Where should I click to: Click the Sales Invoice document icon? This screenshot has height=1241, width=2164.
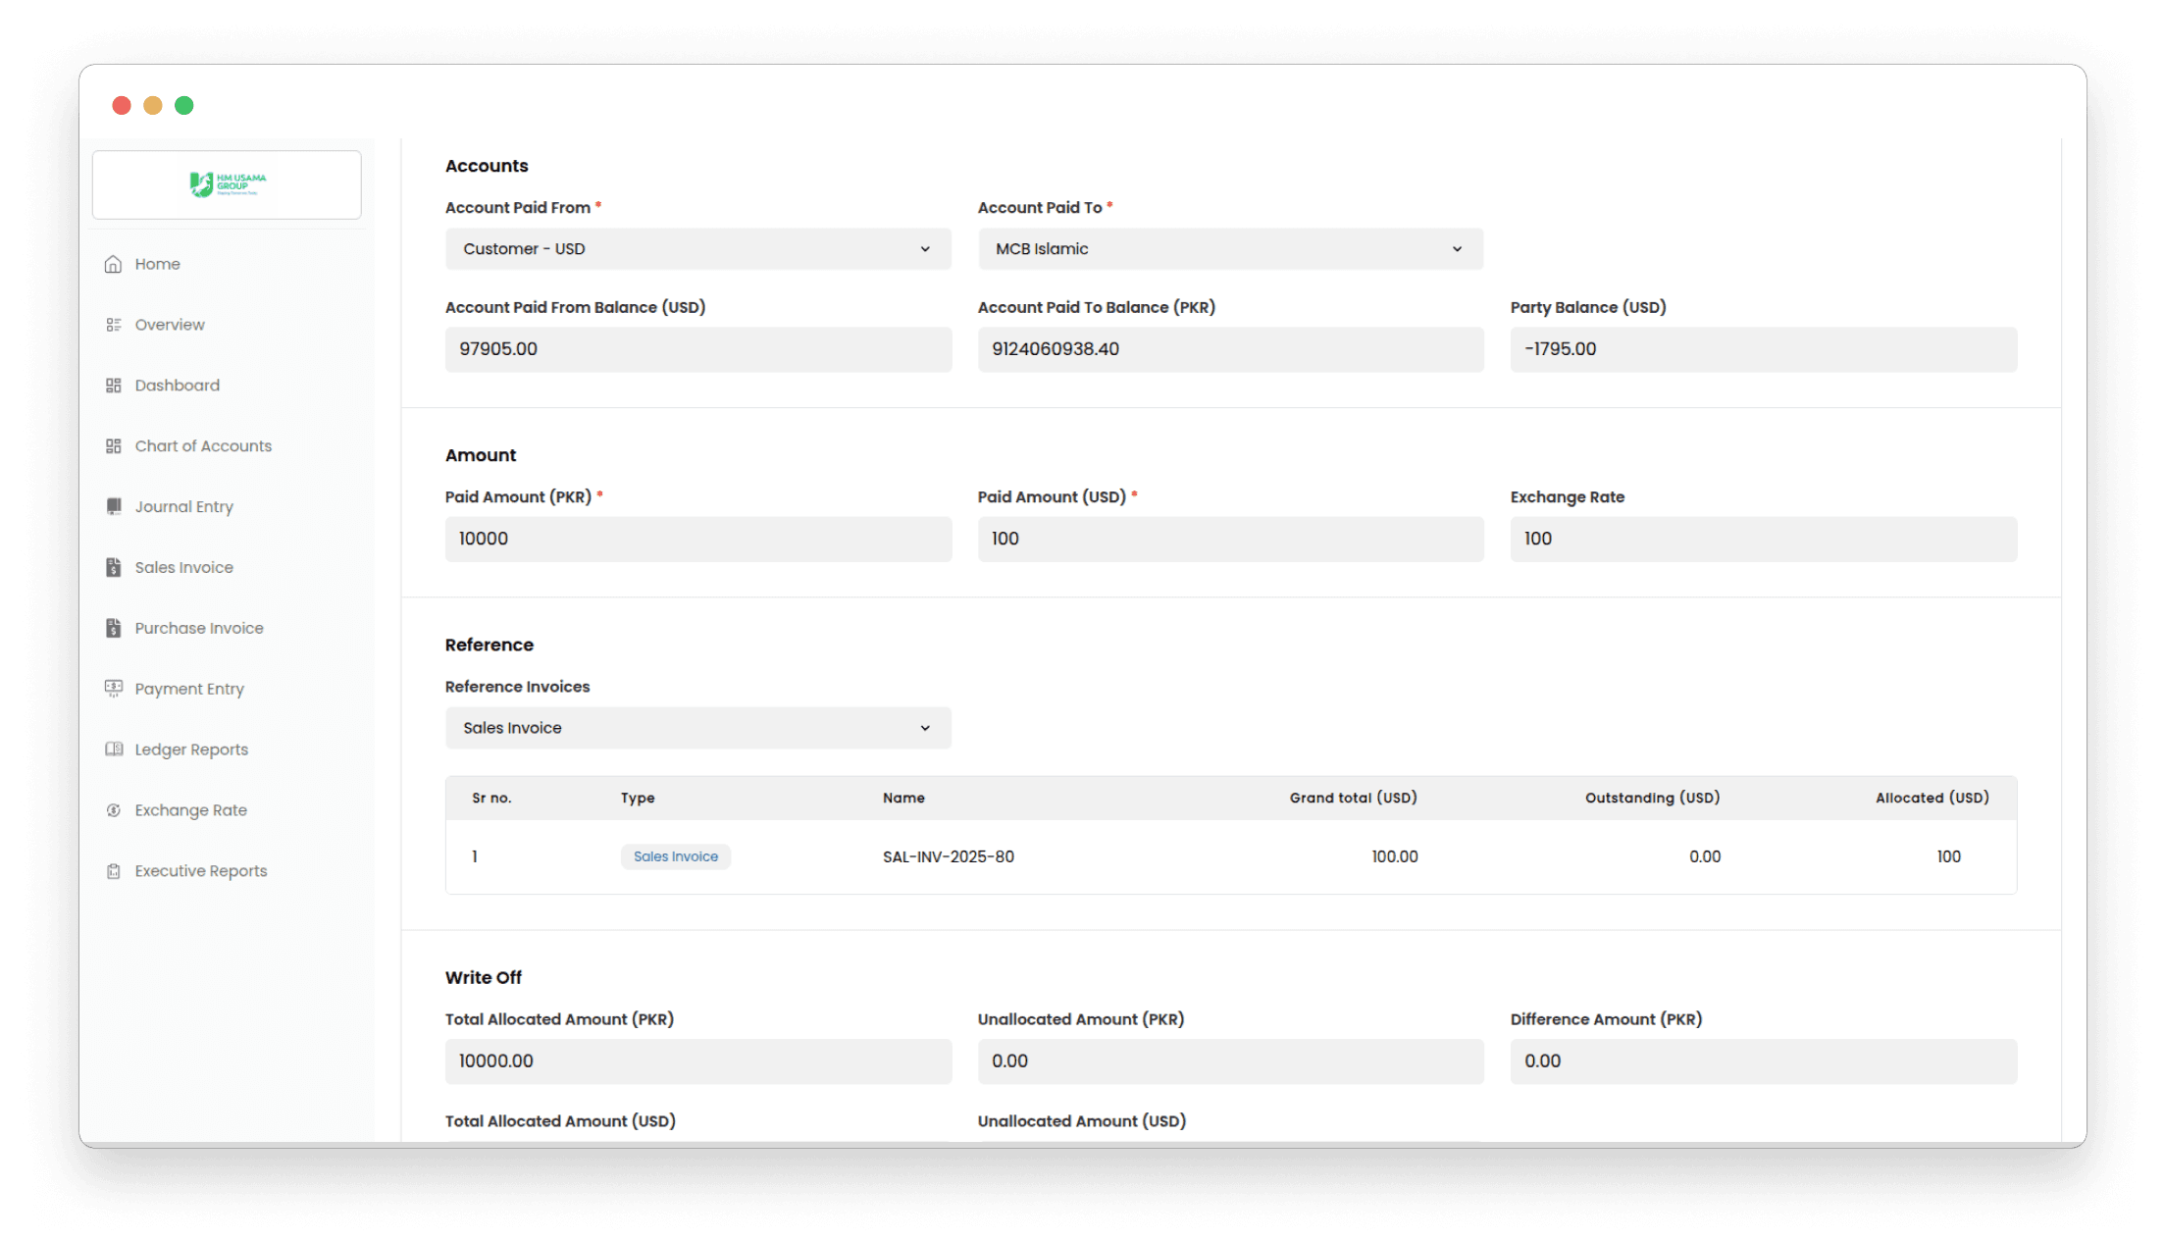click(113, 567)
